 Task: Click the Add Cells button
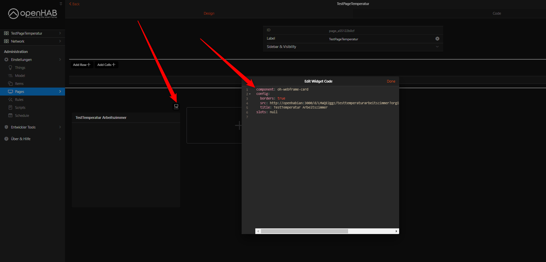(106, 65)
